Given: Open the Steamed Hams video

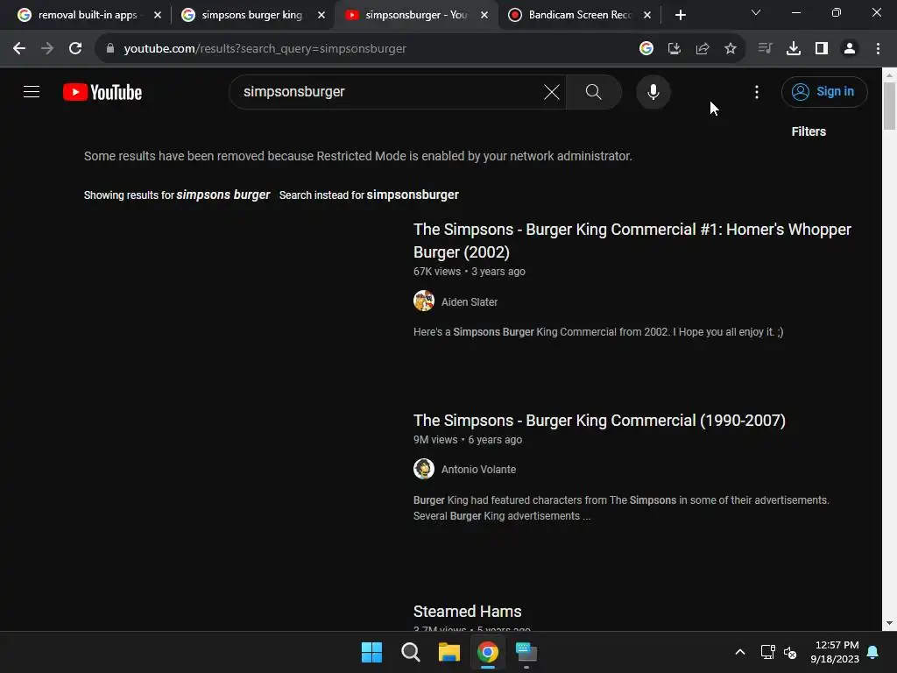Looking at the screenshot, I should [x=468, y=612].
